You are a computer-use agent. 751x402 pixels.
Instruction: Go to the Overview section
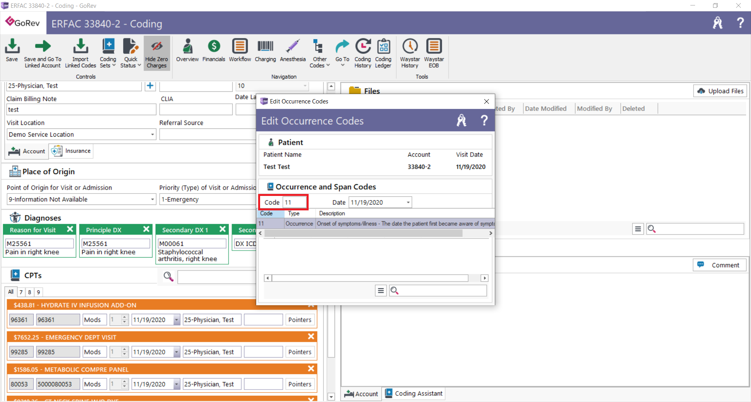pyautogui.click(x=187, y=51)
